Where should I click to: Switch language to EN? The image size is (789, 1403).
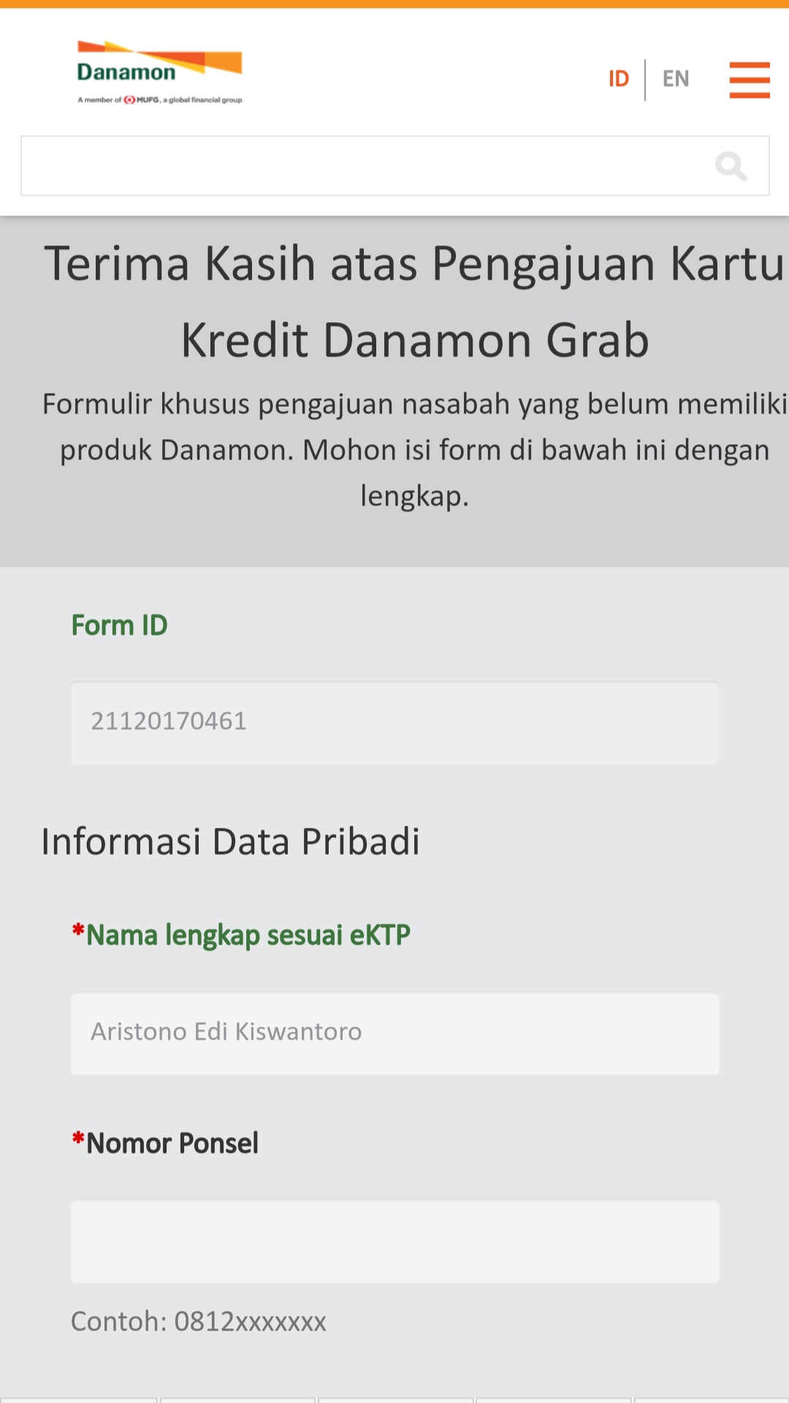click(x=676, y=79)
